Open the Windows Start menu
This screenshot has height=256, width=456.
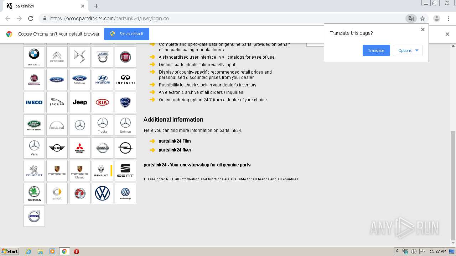(x=10, y=251)
